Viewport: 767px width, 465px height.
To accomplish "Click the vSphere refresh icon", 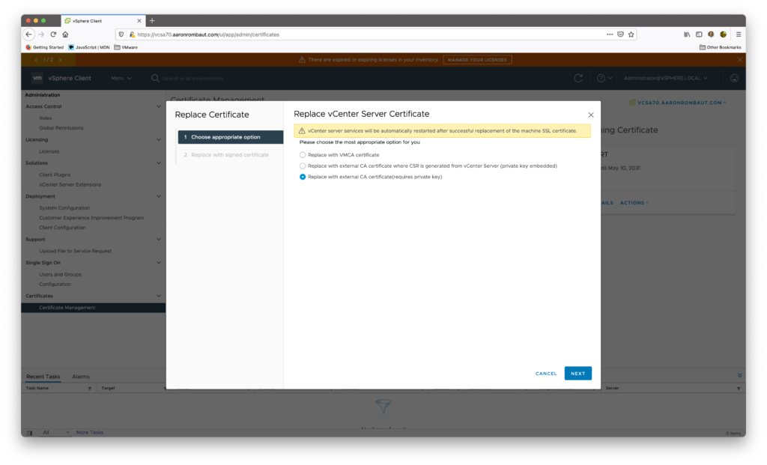I will tap(577, 78).
